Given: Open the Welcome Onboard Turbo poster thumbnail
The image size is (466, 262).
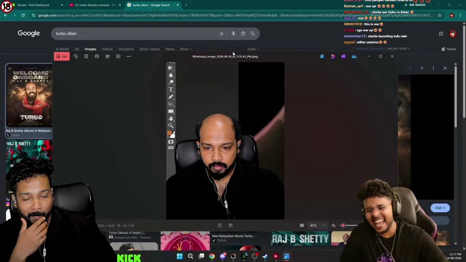Looking at the screenshot, I should (x=29, y=96).
